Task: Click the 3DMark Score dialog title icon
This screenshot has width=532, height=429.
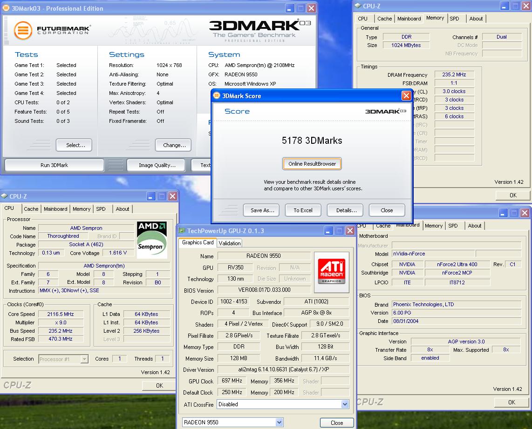Action: tap(216, 95)
